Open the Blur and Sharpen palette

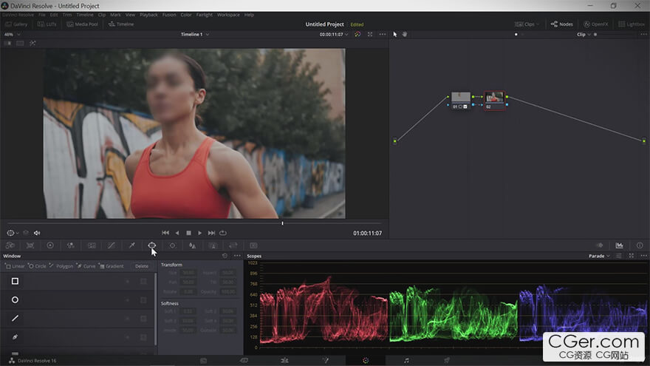tap(192, 245)
